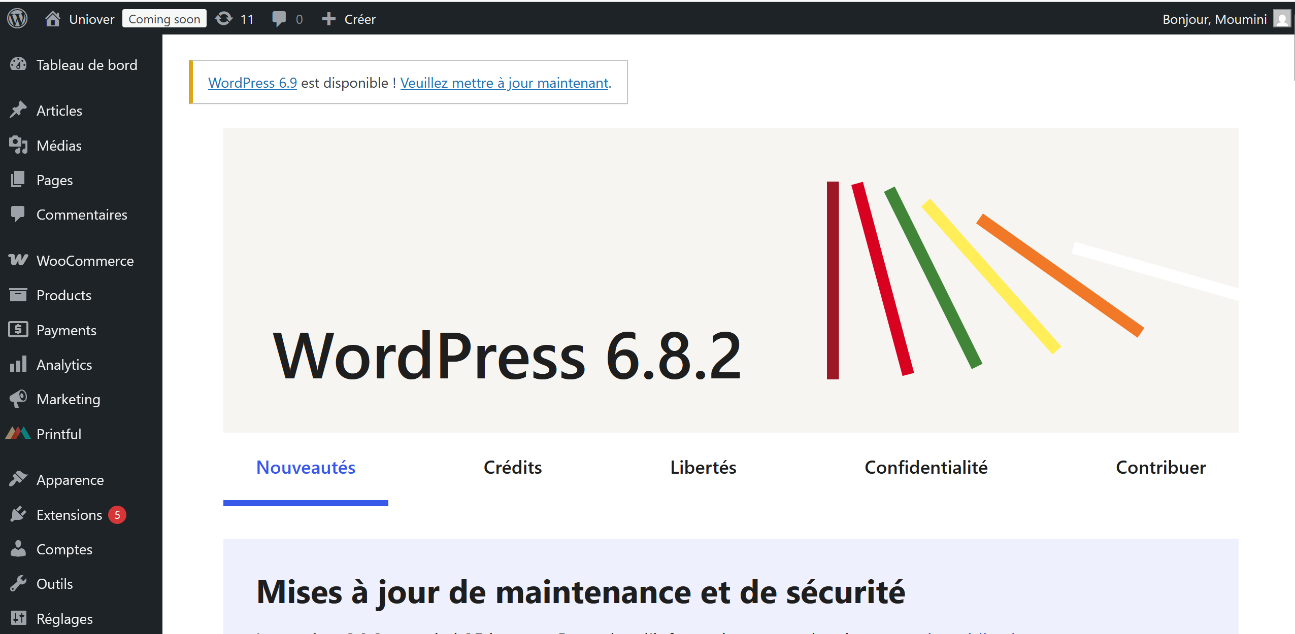Expand the Products submenu
The image size is (1295, 634).
[63, 295]
